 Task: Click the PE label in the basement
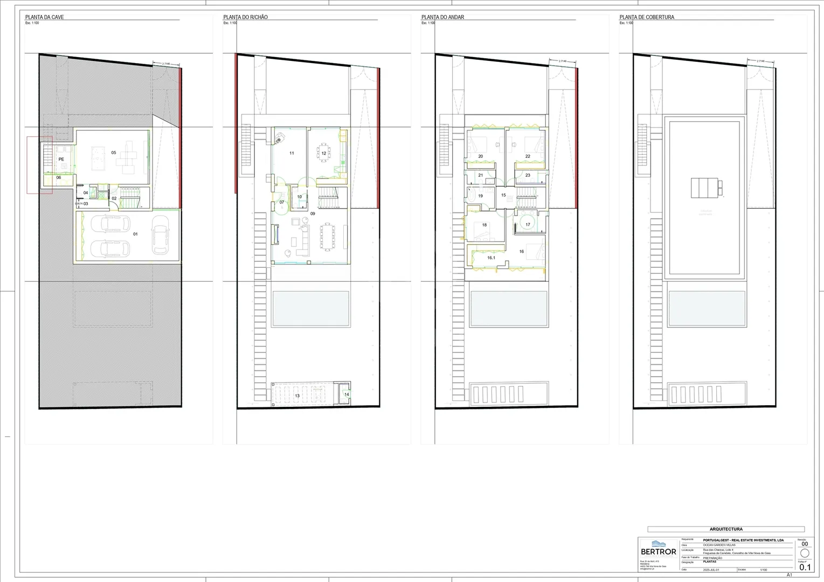[61, 160]
